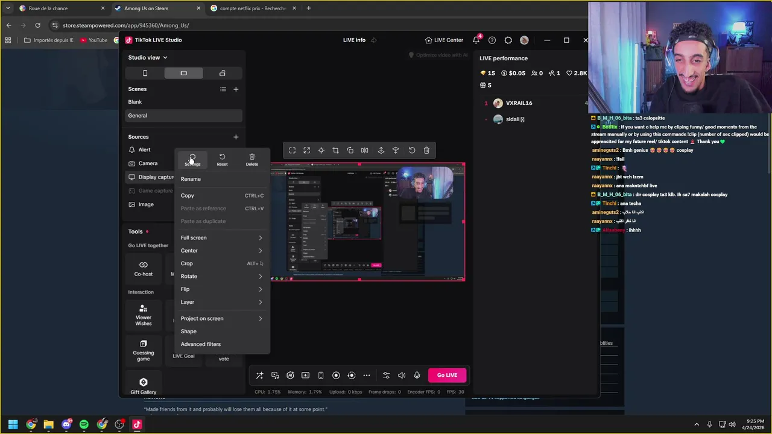The height and width of the screenshot is (434, 772).
Task: Switch to the Roue de la chance tab
Action: [60, 8]
